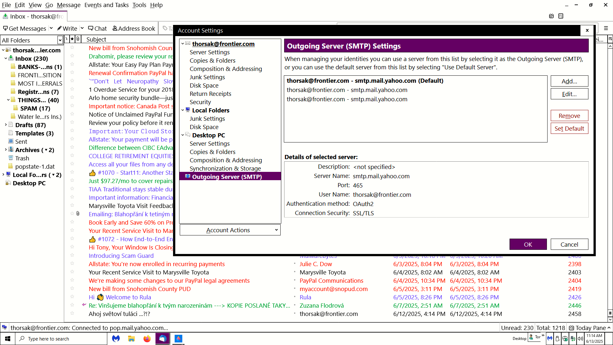Open Malwarebytes from the taskbar
Viewport: 613px width, 345px height.
tap(116, 339)
